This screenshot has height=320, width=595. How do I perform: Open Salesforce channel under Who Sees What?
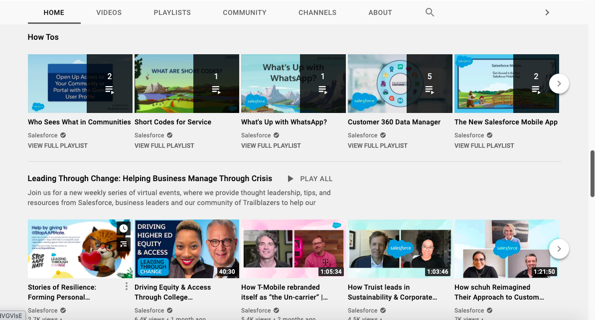(42, 135)
